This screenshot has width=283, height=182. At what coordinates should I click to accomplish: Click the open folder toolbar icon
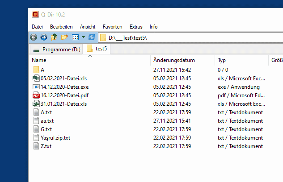64,37
